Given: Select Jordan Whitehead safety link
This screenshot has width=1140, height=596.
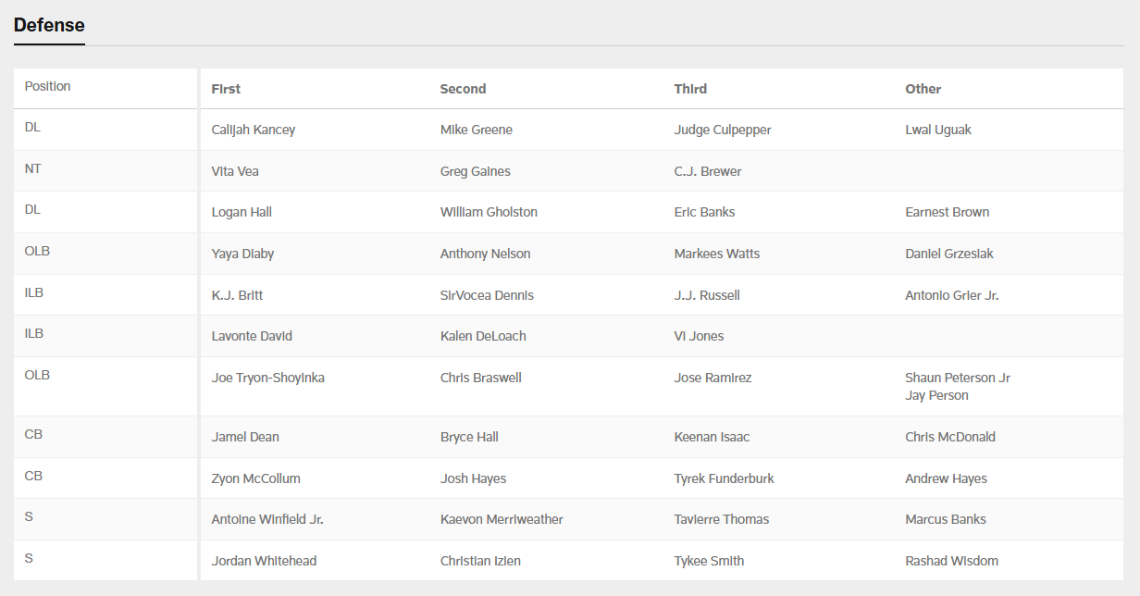Looking at the screenshot, I should click(x=262, y=561).
